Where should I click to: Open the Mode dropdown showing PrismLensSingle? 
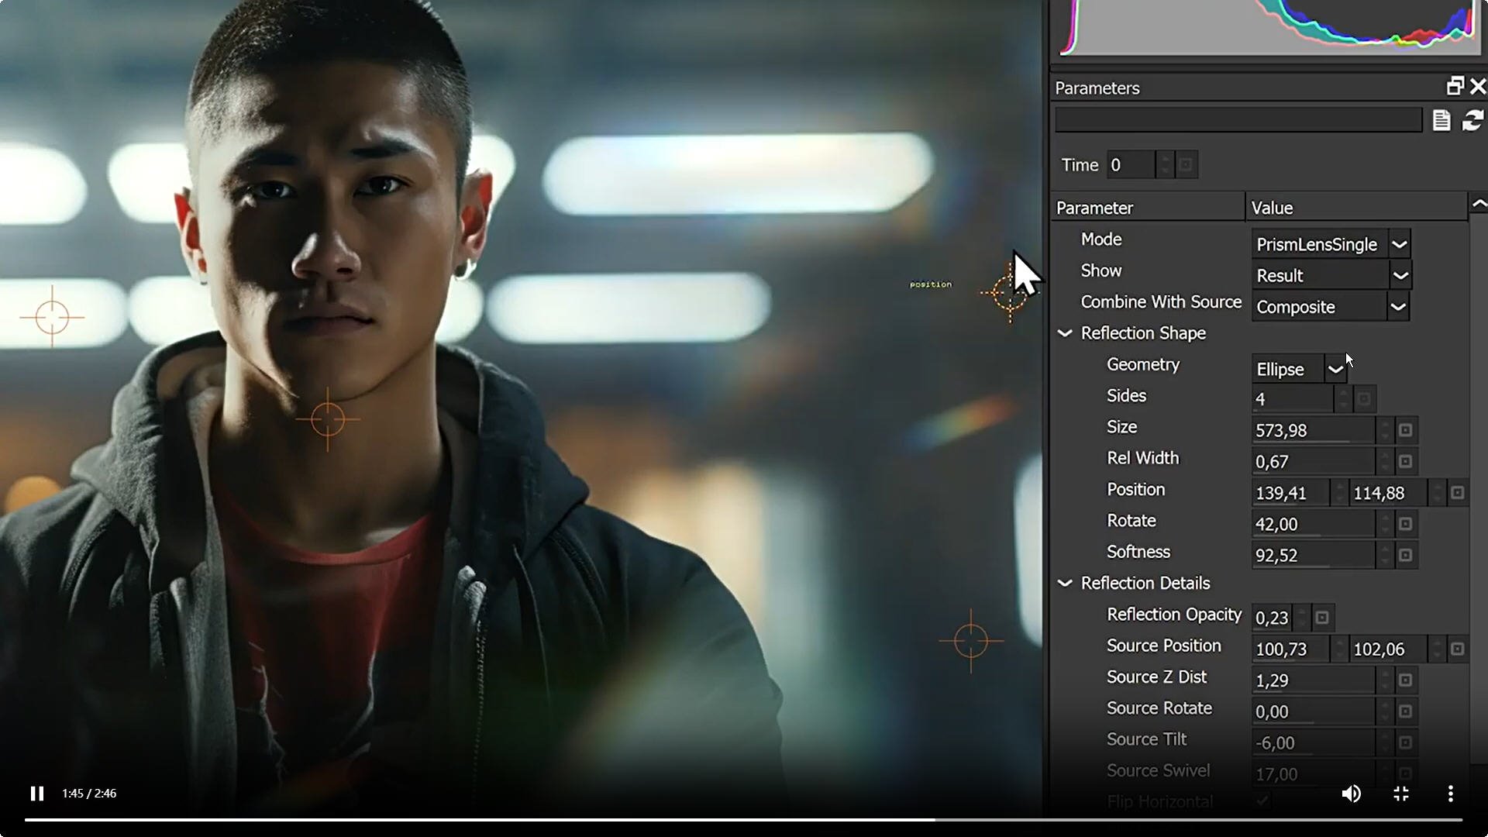click(1331, 244)
